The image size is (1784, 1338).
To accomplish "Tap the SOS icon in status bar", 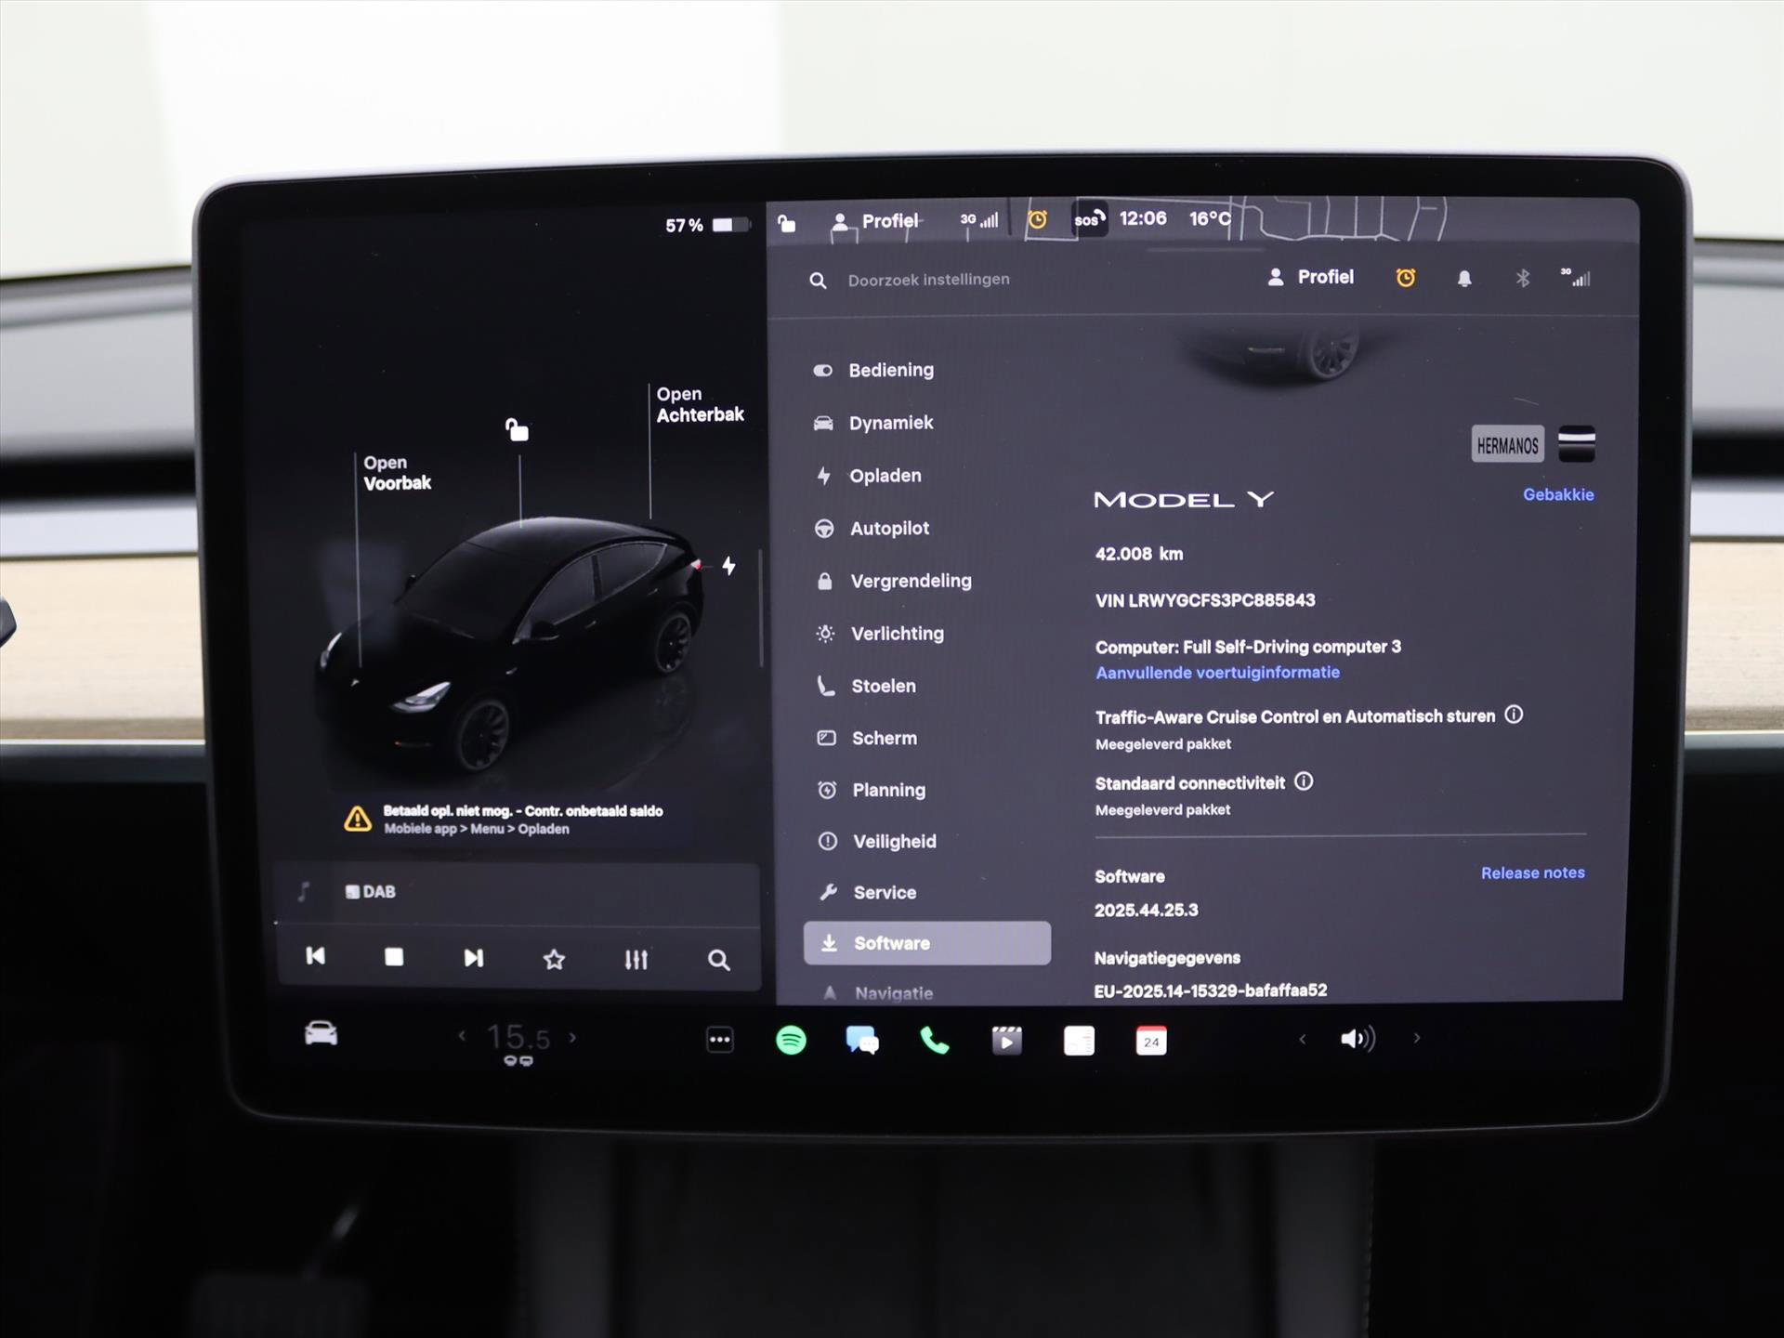I will click(x=1090, y=219).
